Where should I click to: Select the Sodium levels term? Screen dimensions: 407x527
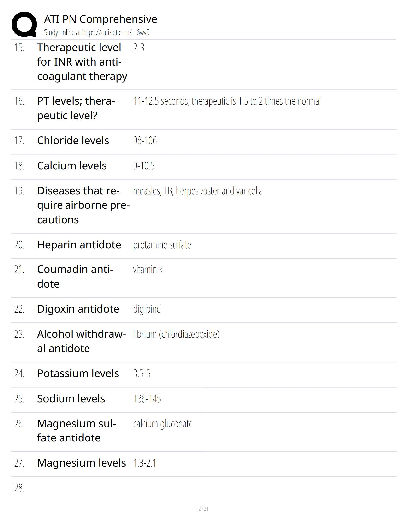(x=71, y=399)
